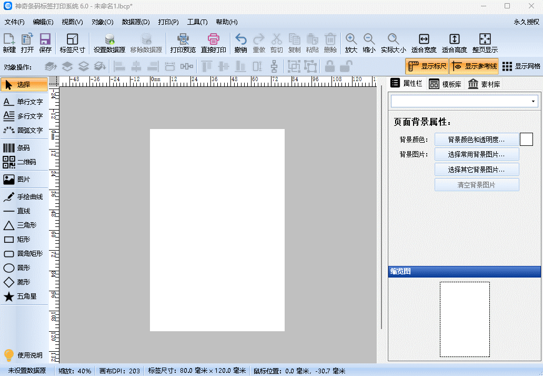Open the Data Source (数据源) menu

[x=136, y=22]
